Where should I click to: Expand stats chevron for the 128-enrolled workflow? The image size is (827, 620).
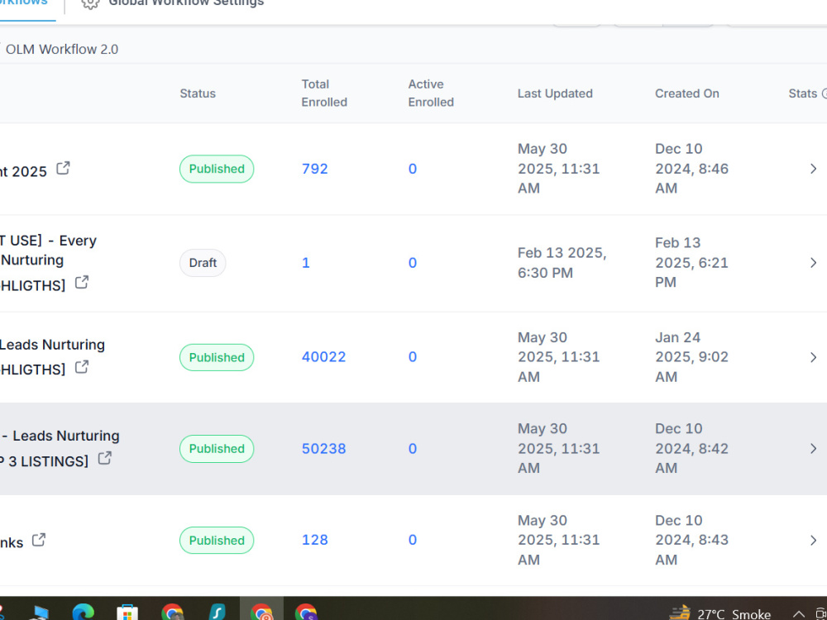813,541
